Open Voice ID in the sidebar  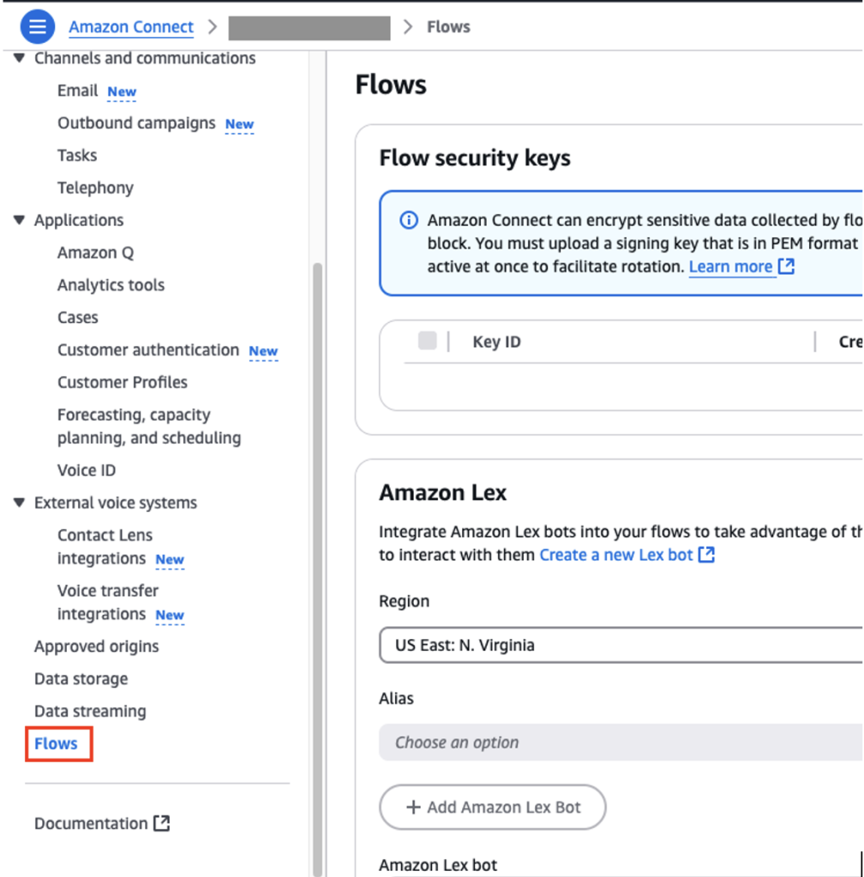click(x=87, y=470)
